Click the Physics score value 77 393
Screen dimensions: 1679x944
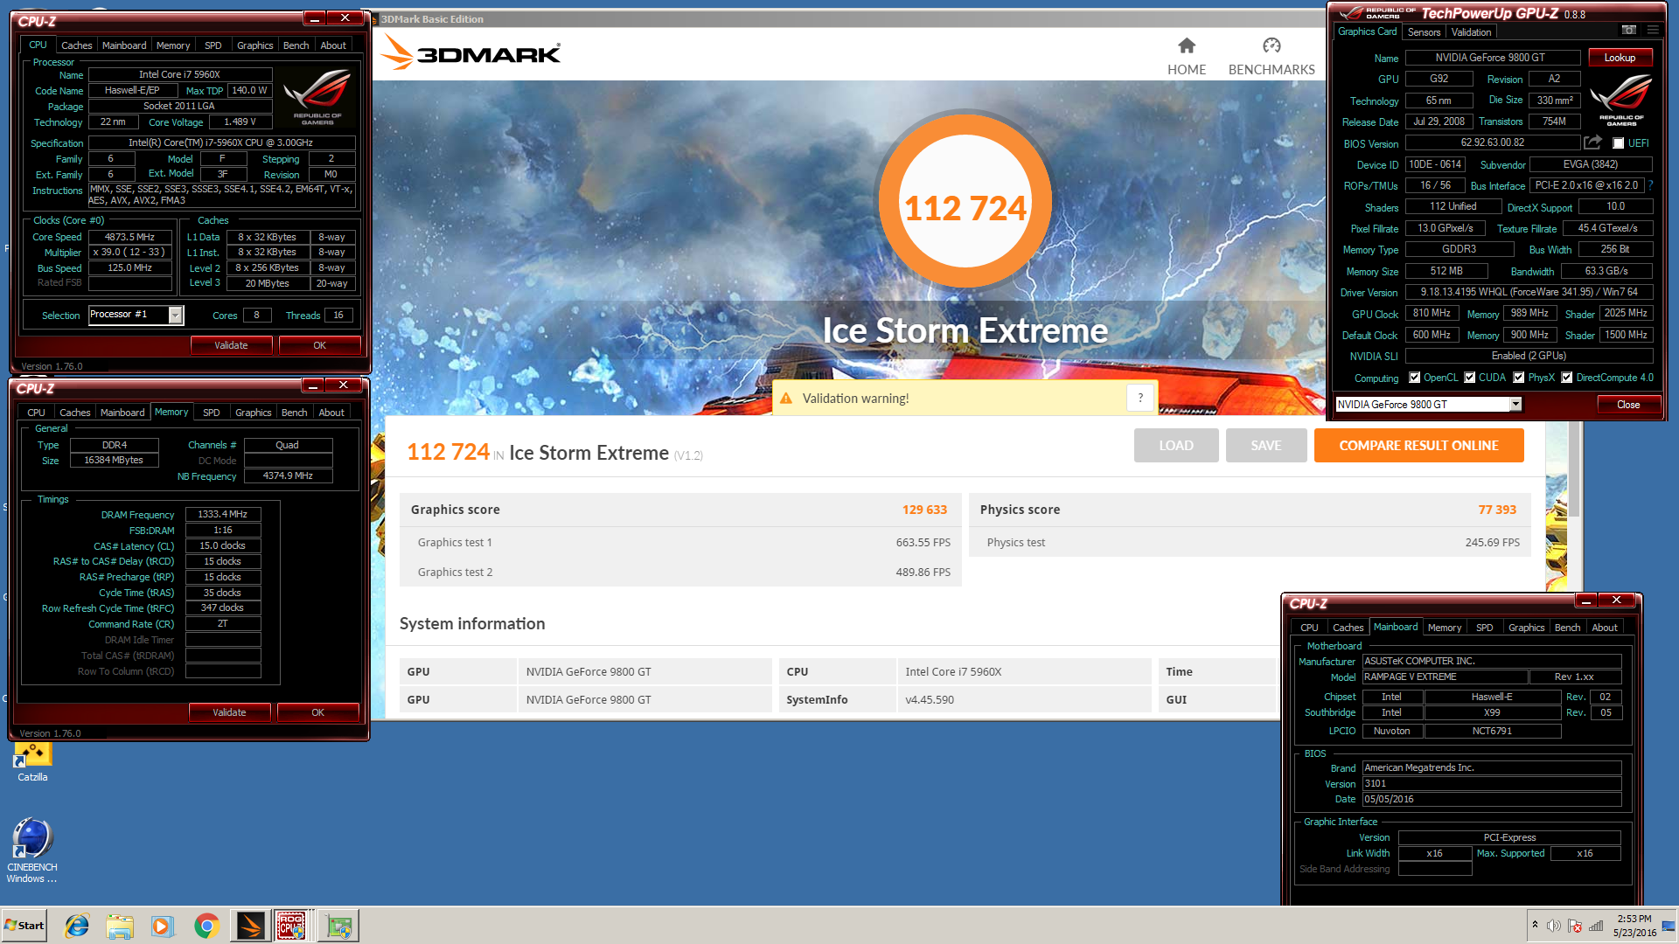[1497, 510]
